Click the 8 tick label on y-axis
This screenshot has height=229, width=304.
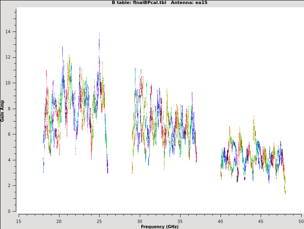coord(9,109)
